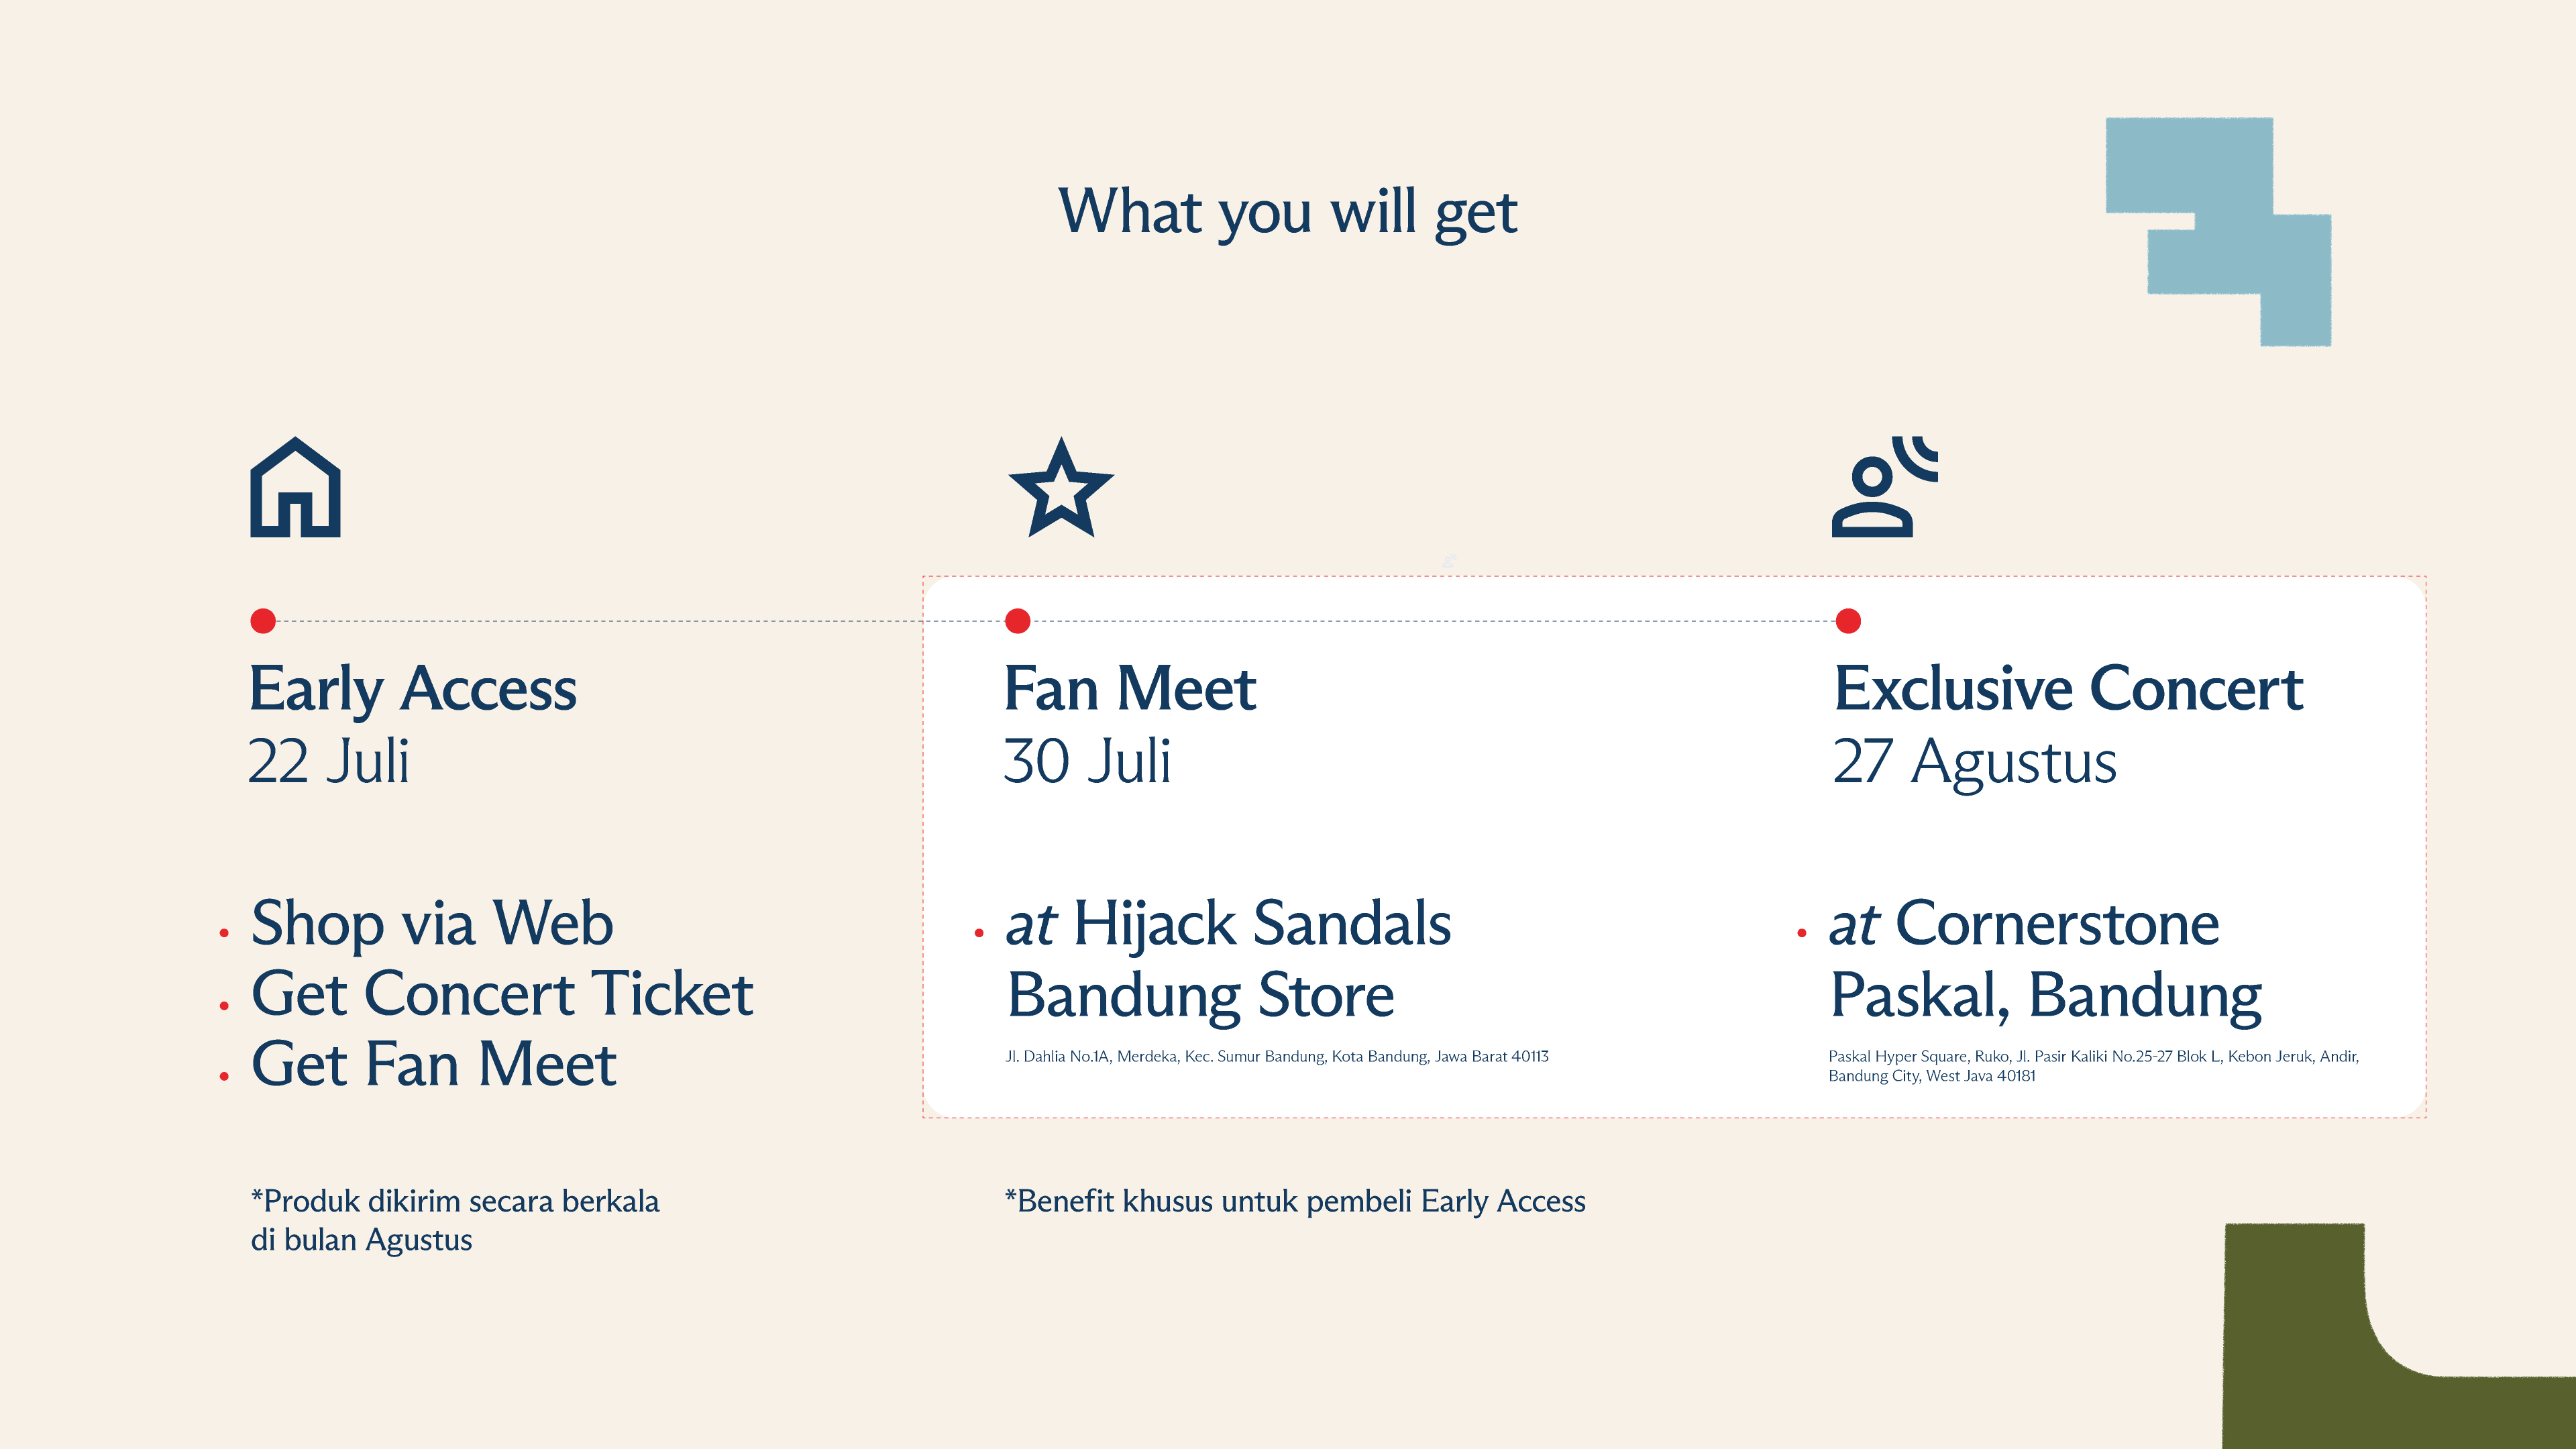2576x1449 pixels.
Task: Click the "What you will get" title
Action: 1287,212
